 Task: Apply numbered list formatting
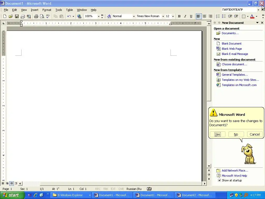point(218,16)
